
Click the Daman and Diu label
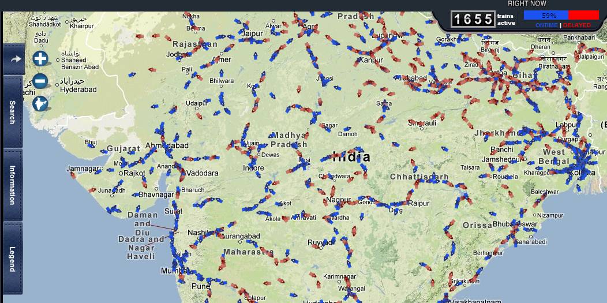pyautogui.click(x=143, y=223)
